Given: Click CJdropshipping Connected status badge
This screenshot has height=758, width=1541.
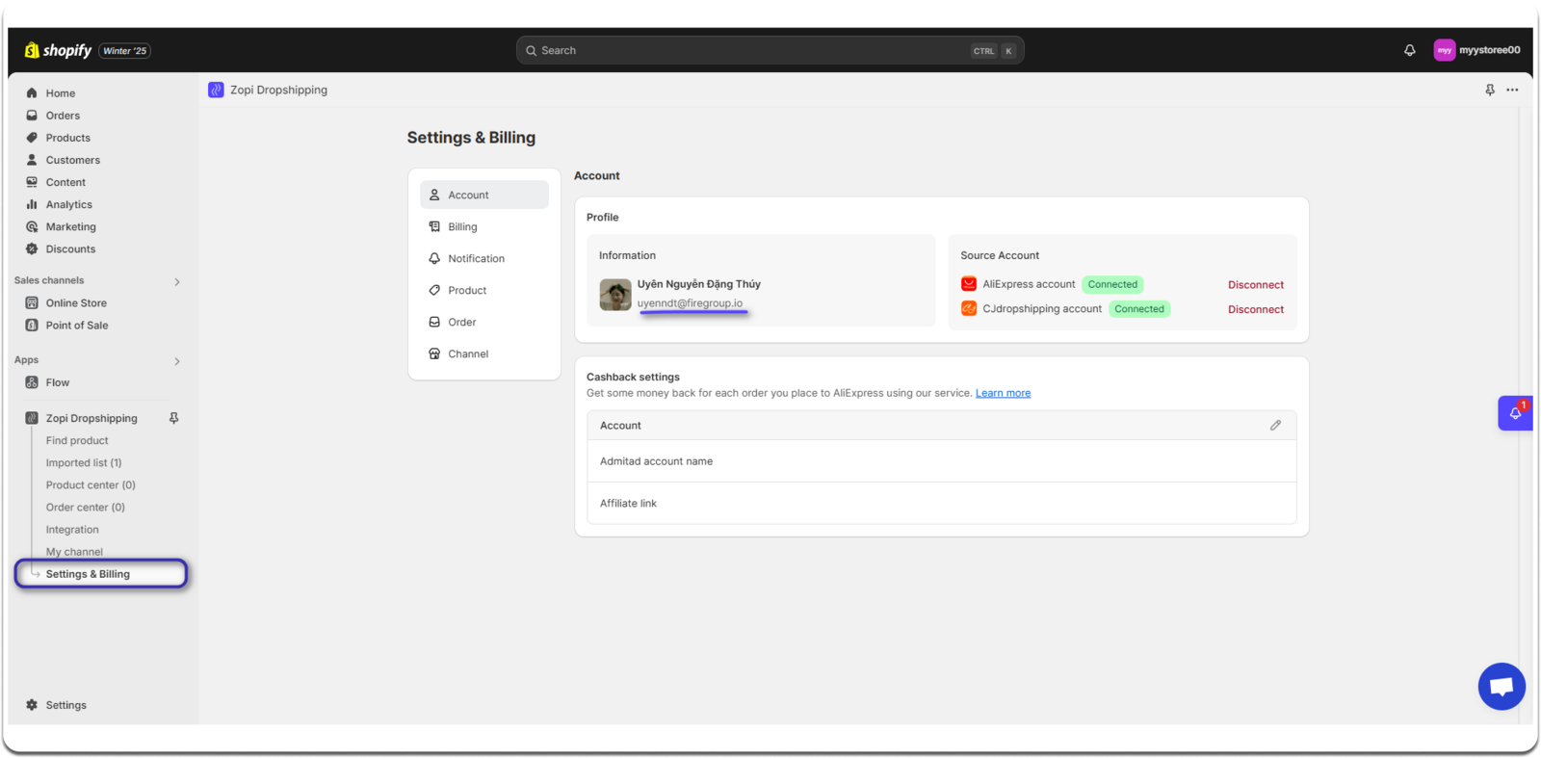Looking at the screenshot, I should (x=1139, y=309).
